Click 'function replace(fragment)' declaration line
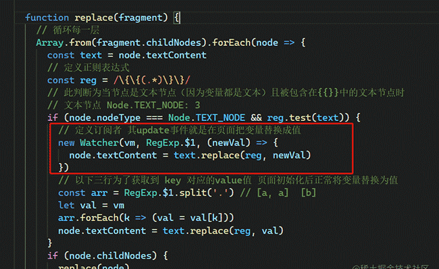 [x=103, y=18]
